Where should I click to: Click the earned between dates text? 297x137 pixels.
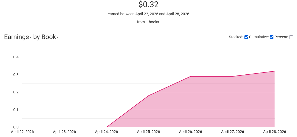click(x=148, y=14)
